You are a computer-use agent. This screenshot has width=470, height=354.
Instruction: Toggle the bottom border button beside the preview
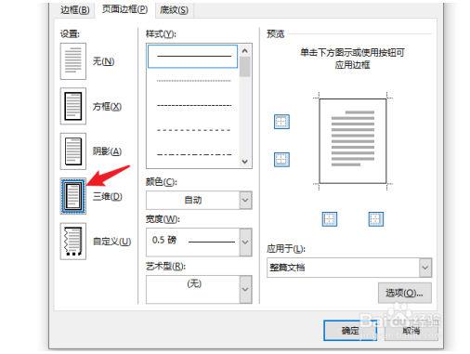click(x=281, y=160)
